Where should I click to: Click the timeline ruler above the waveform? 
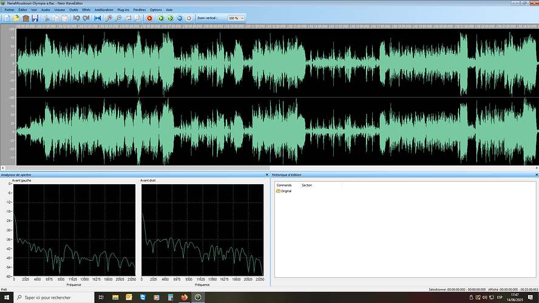pyautogui.click(x=277, y=26)
